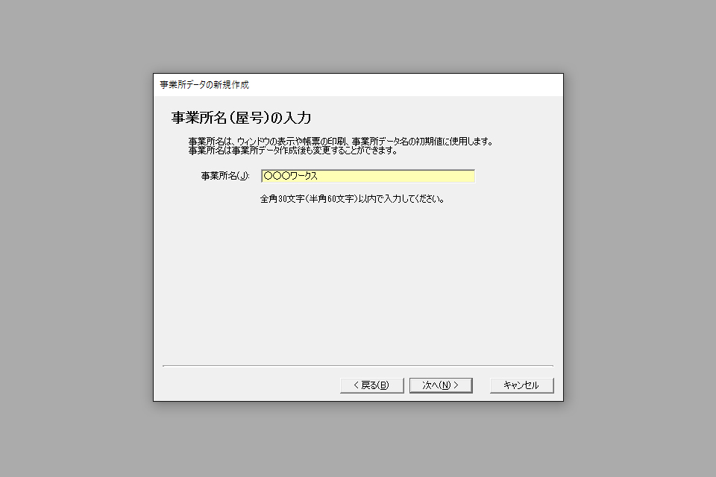Image resolution: width=716 pixels, height=477 pixels.
Task: Click the gap between 次へ and キャンセル buttons
Action: tap(481, 385)
